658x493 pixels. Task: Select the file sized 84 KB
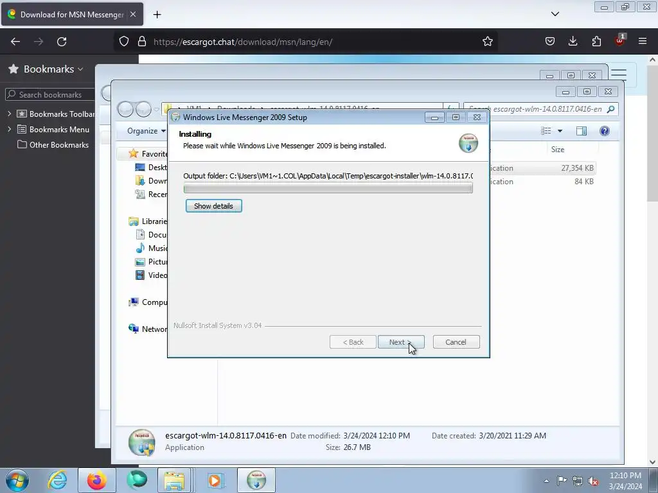click(544, 182)
